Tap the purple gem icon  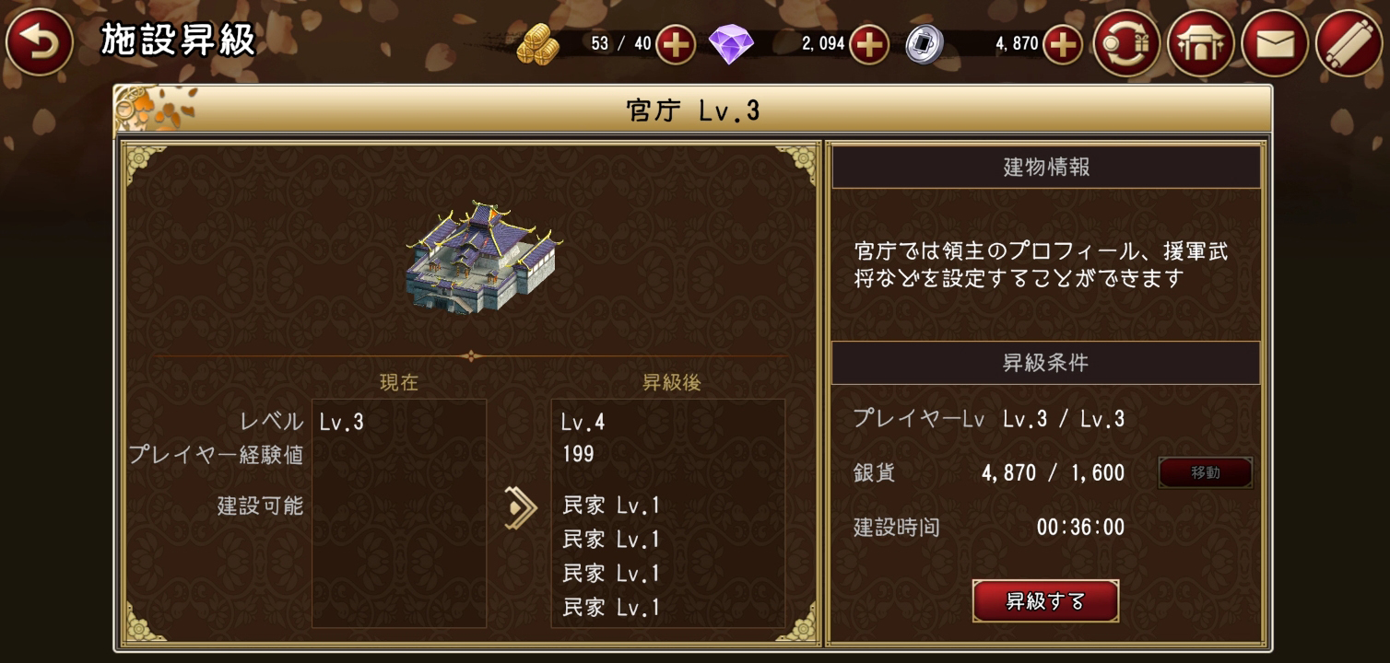tap(731, 44)
